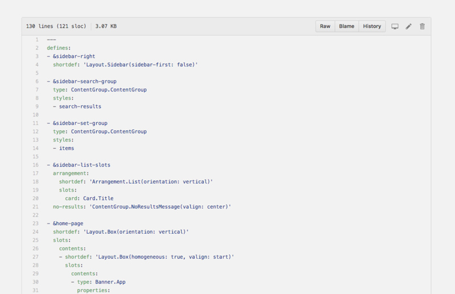Click the 'Banner.App' type value
This screenshot has width=455, height=294.
pyautogui.click(x=110, y=282)
